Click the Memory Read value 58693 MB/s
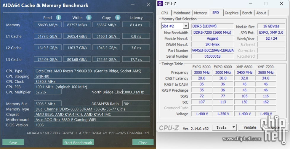Image resolution: width=290 pixels, height=149 pixels. 47,25
